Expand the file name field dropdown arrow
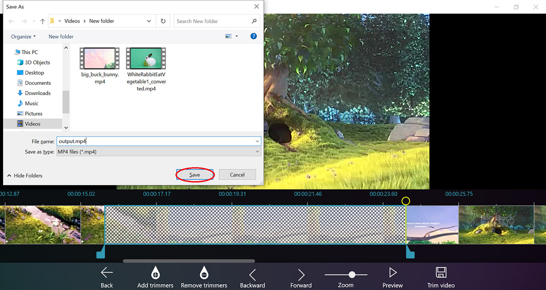 (257, 141)
